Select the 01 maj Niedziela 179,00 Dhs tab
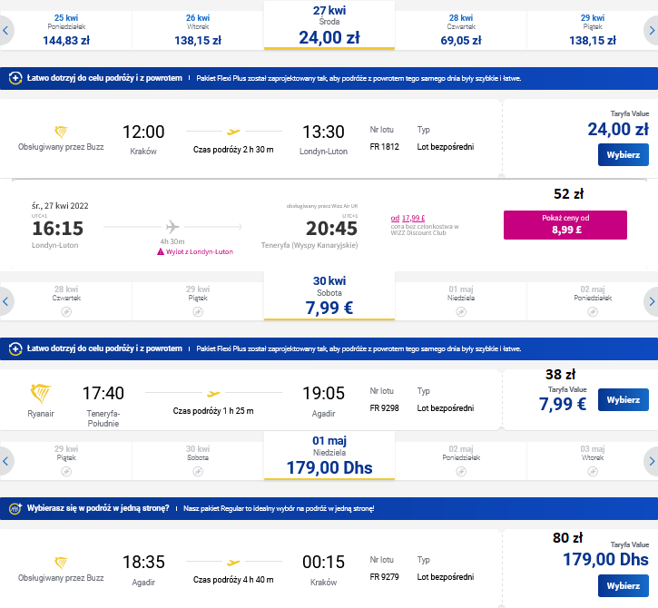The height and width of the screenshot is (608, 658). pyautogui.click(x=329, y=456)
